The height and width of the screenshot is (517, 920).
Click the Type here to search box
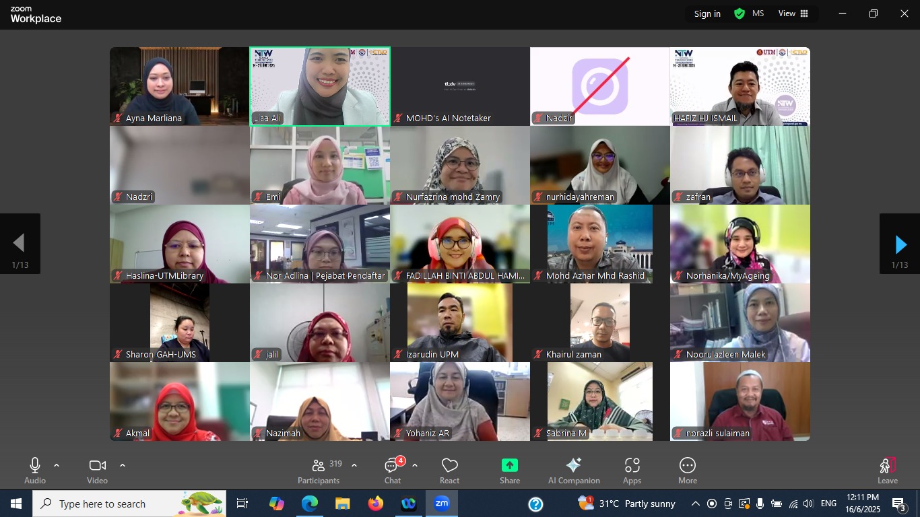(x=129, y=504)
